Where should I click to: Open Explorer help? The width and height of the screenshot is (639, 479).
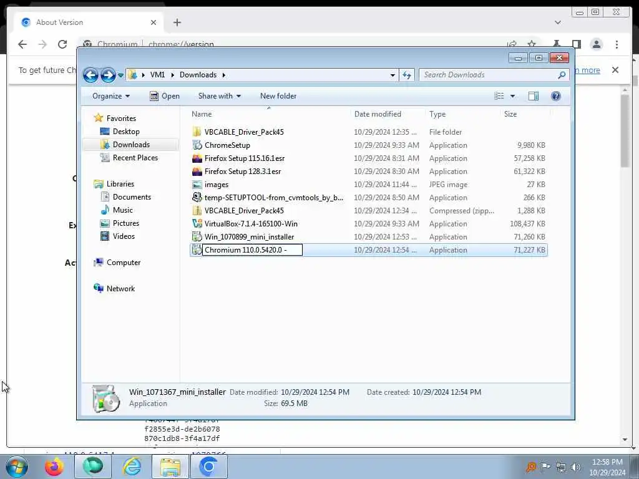555,96
